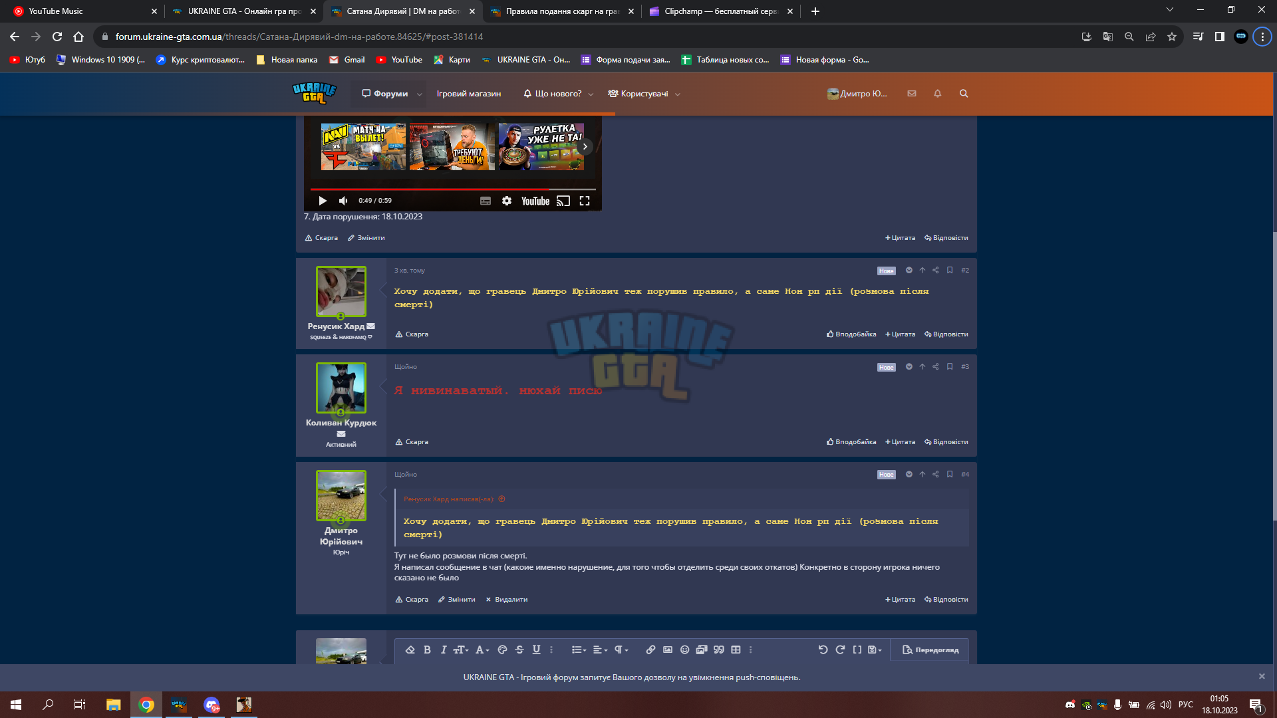Open the font size dropdown in editor
The width and height of the screenshot is (1277, 718).
pyautogui.click(x=461, y=650)
